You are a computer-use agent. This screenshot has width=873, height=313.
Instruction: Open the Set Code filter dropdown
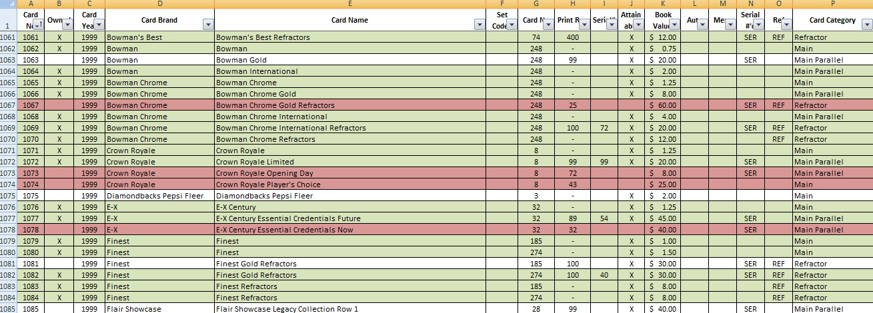point(512,25)
